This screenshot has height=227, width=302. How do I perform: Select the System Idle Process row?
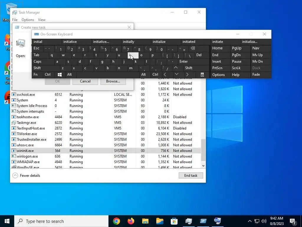tap(106, 106)
